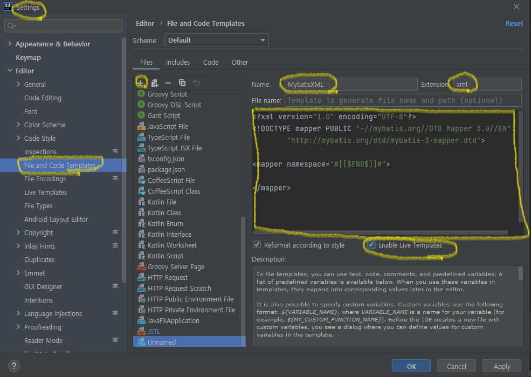Click the Create Child Template icon
The image size is (531, 377).
155,82
